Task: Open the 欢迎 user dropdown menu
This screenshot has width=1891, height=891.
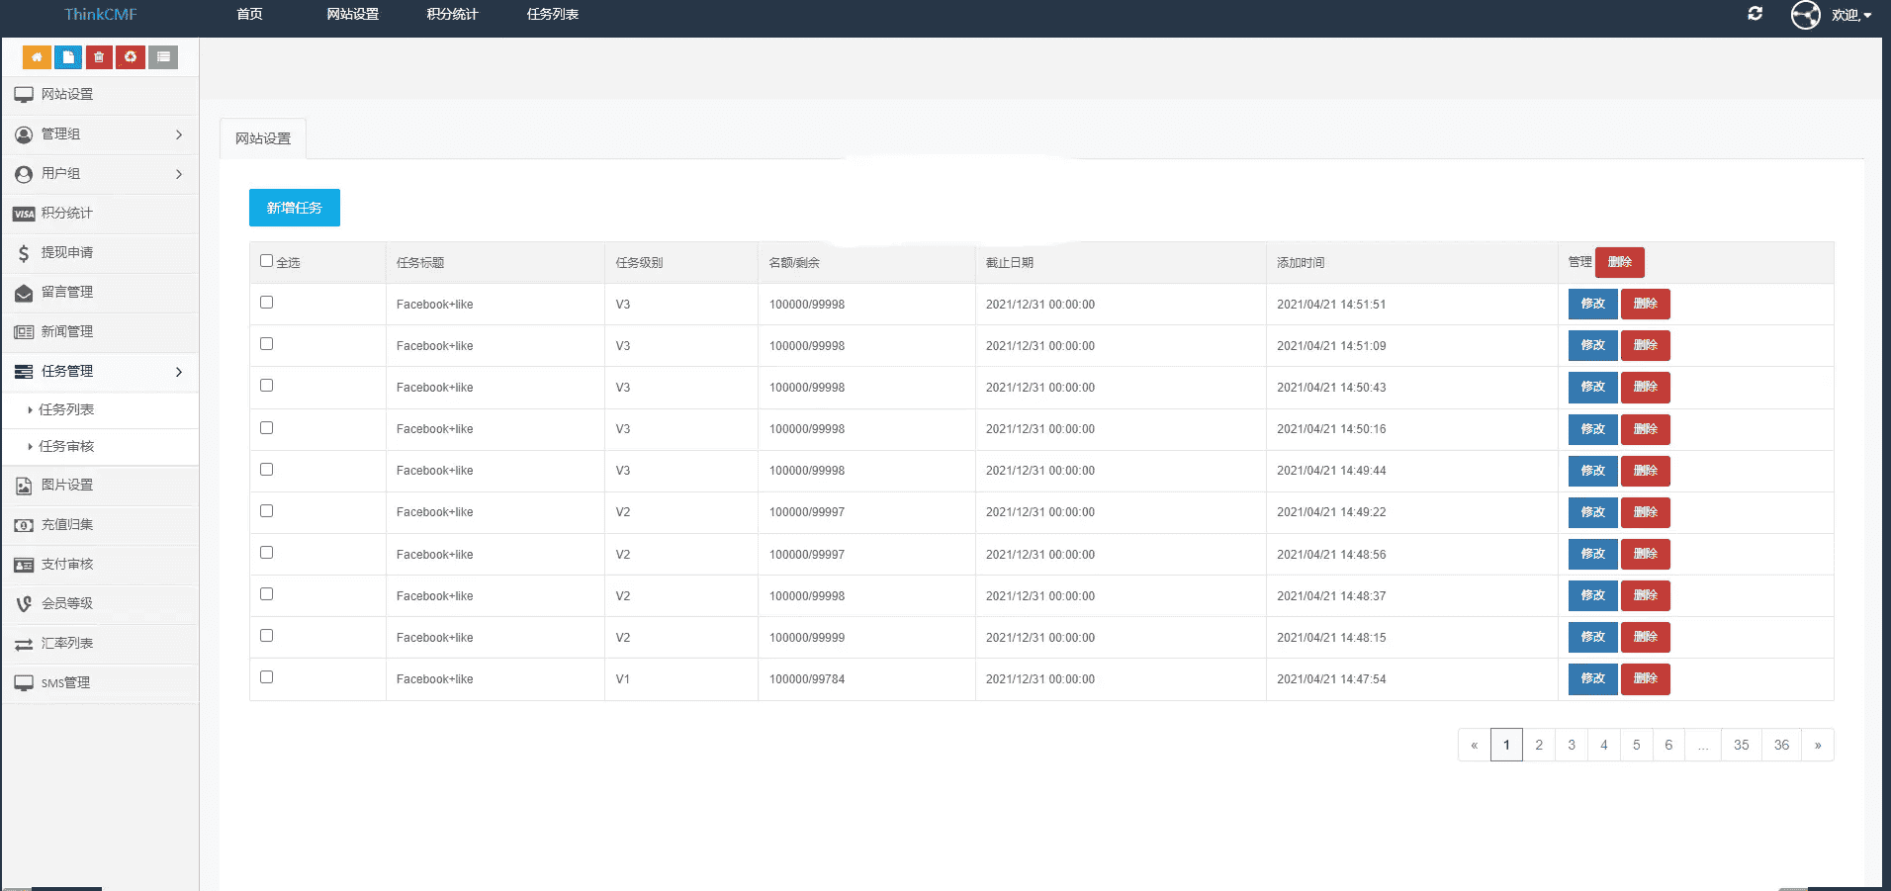Action: coord(1850,15)
